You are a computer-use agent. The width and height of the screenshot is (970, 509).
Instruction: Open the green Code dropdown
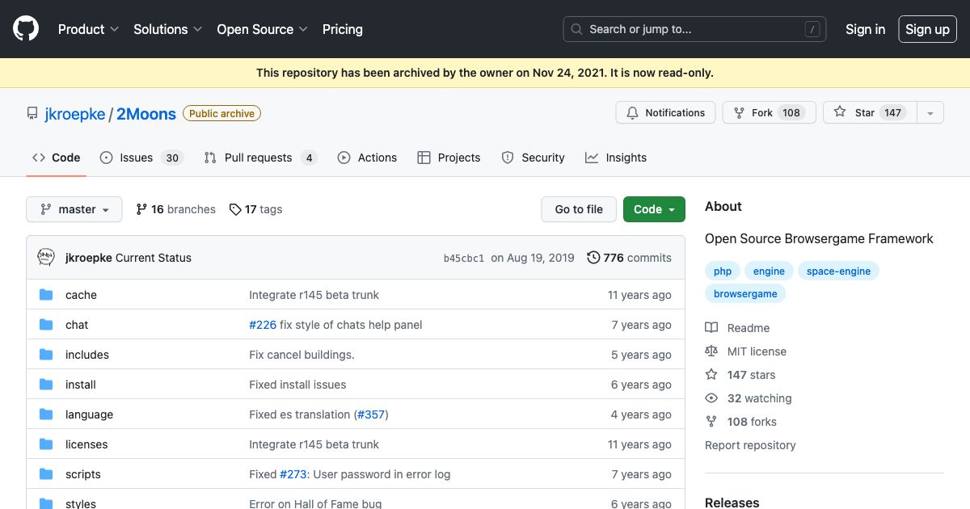[653, 209]
